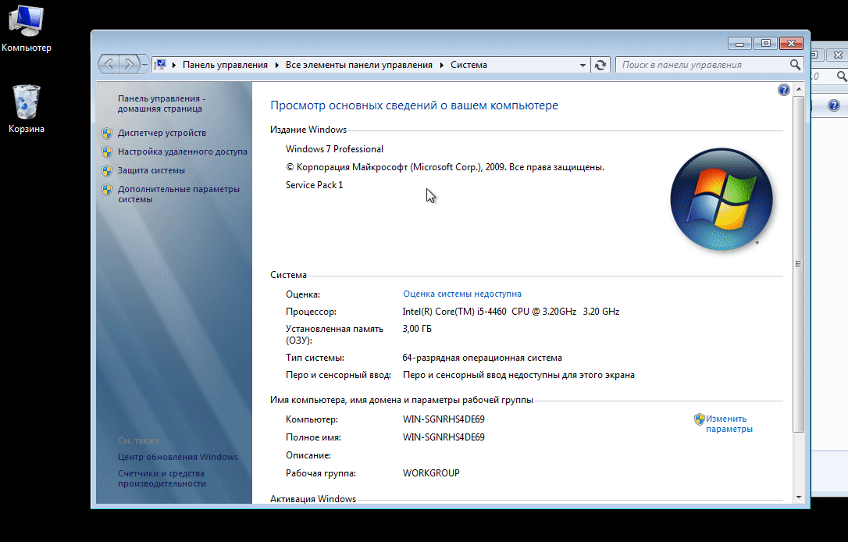Click shield icon beside Настройка удаленного доступа
Image resolution: width=848 pixels, height=542 pixels.
(x=107, y=152)
